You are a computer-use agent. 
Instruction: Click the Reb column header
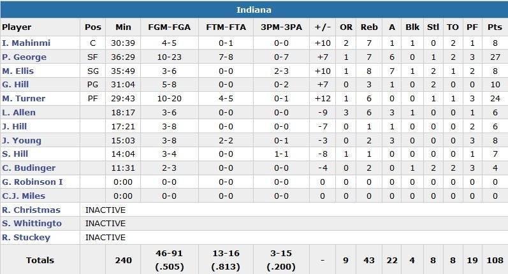369,27
